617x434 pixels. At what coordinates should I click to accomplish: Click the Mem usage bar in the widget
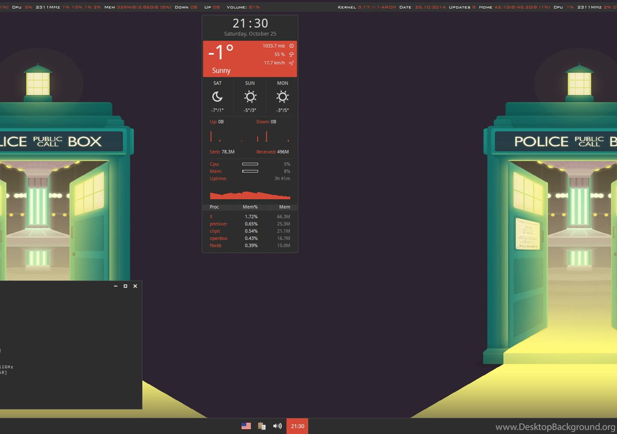[x=250, y=171]
